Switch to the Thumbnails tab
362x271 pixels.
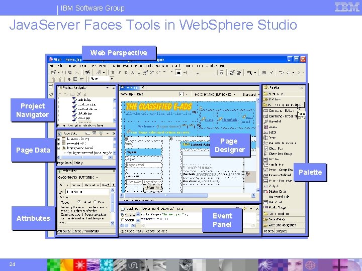pyautogui.click(x=91, y=231)
